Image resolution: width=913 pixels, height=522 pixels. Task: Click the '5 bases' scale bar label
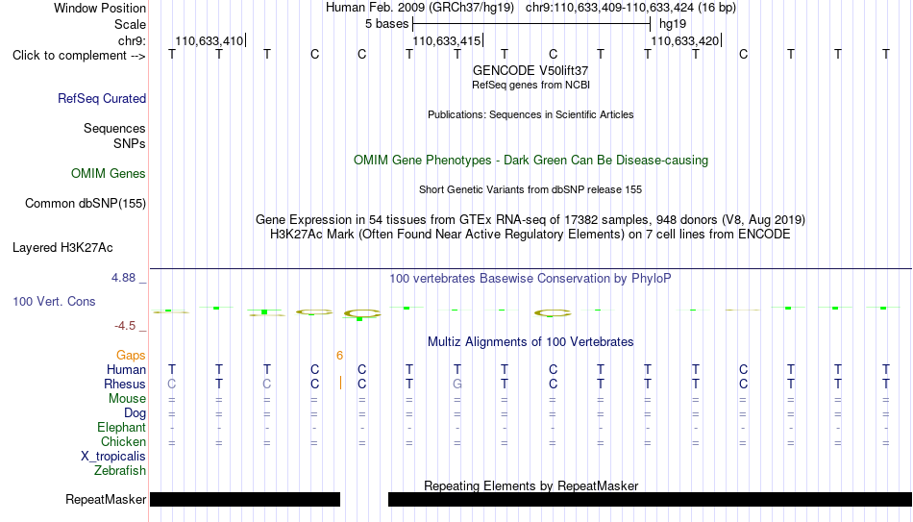coord(386,24)
